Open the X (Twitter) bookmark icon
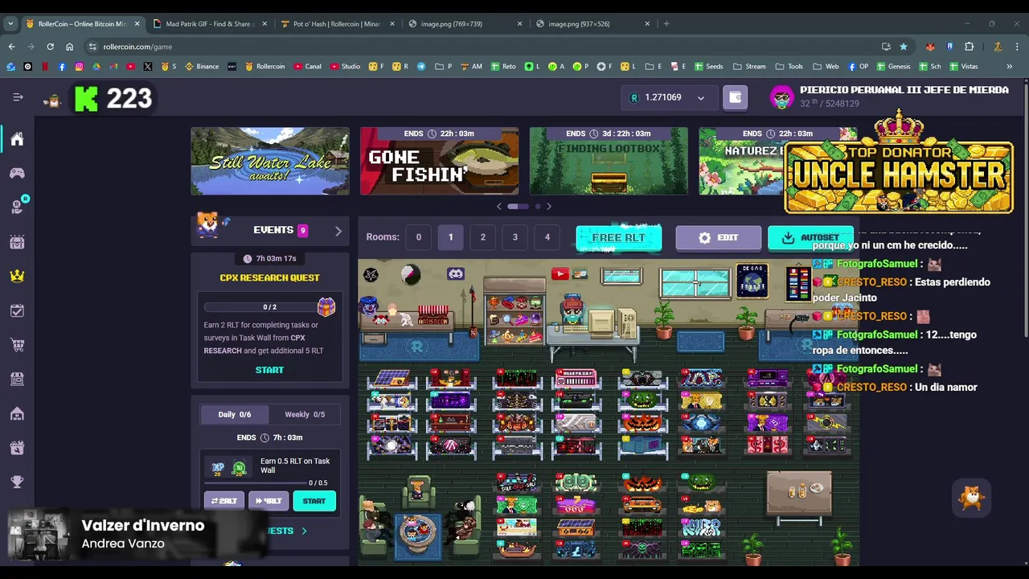This screenshot has height=579, width=1029. coord(148,67)
